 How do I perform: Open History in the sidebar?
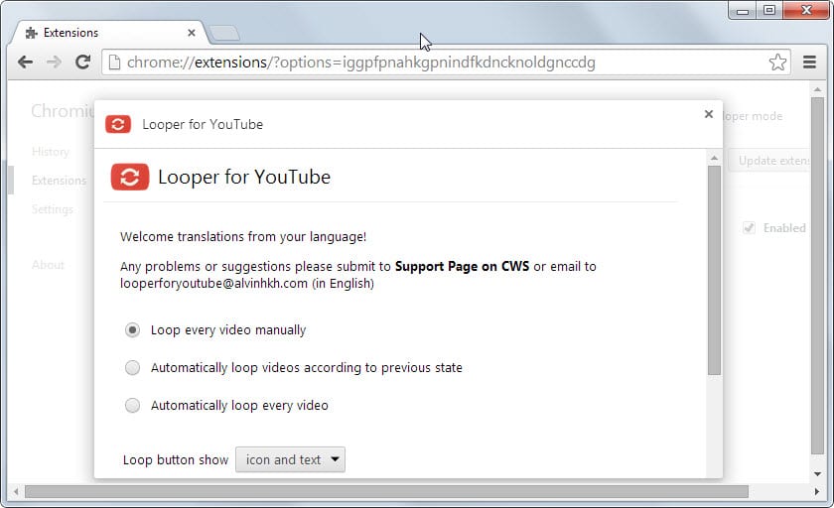(51, 152)
